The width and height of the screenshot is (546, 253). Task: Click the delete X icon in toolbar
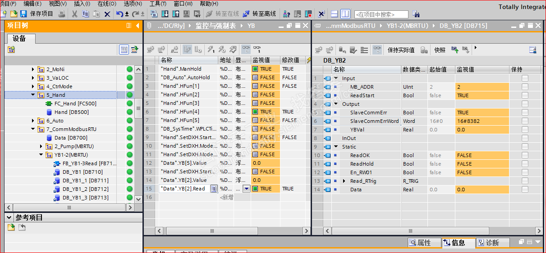107,14
